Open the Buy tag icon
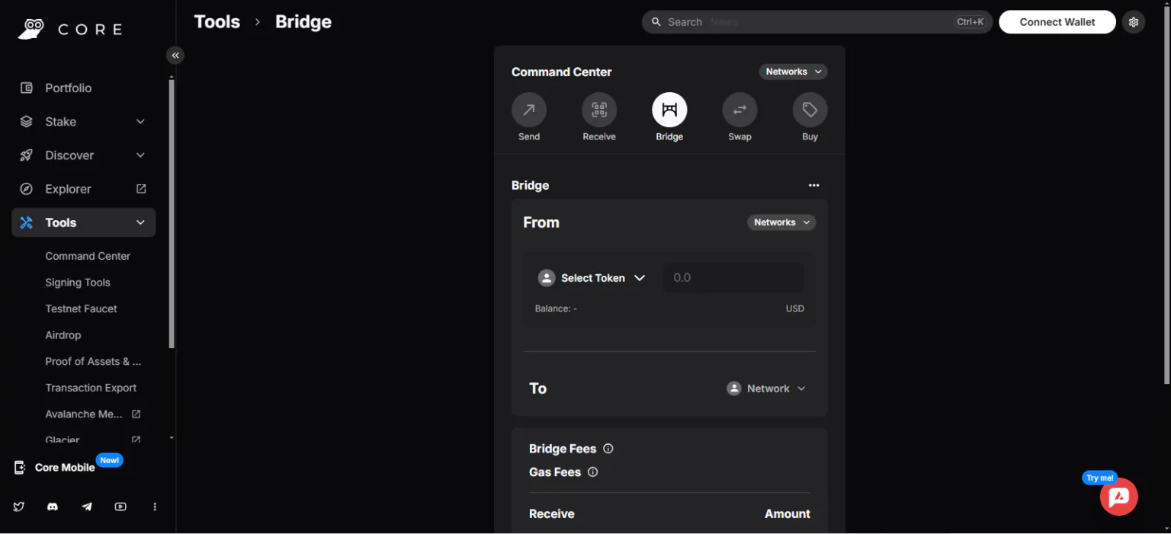 810,110
